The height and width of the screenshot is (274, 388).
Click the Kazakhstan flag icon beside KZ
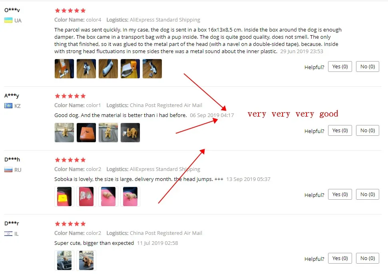tap(8, 106)
